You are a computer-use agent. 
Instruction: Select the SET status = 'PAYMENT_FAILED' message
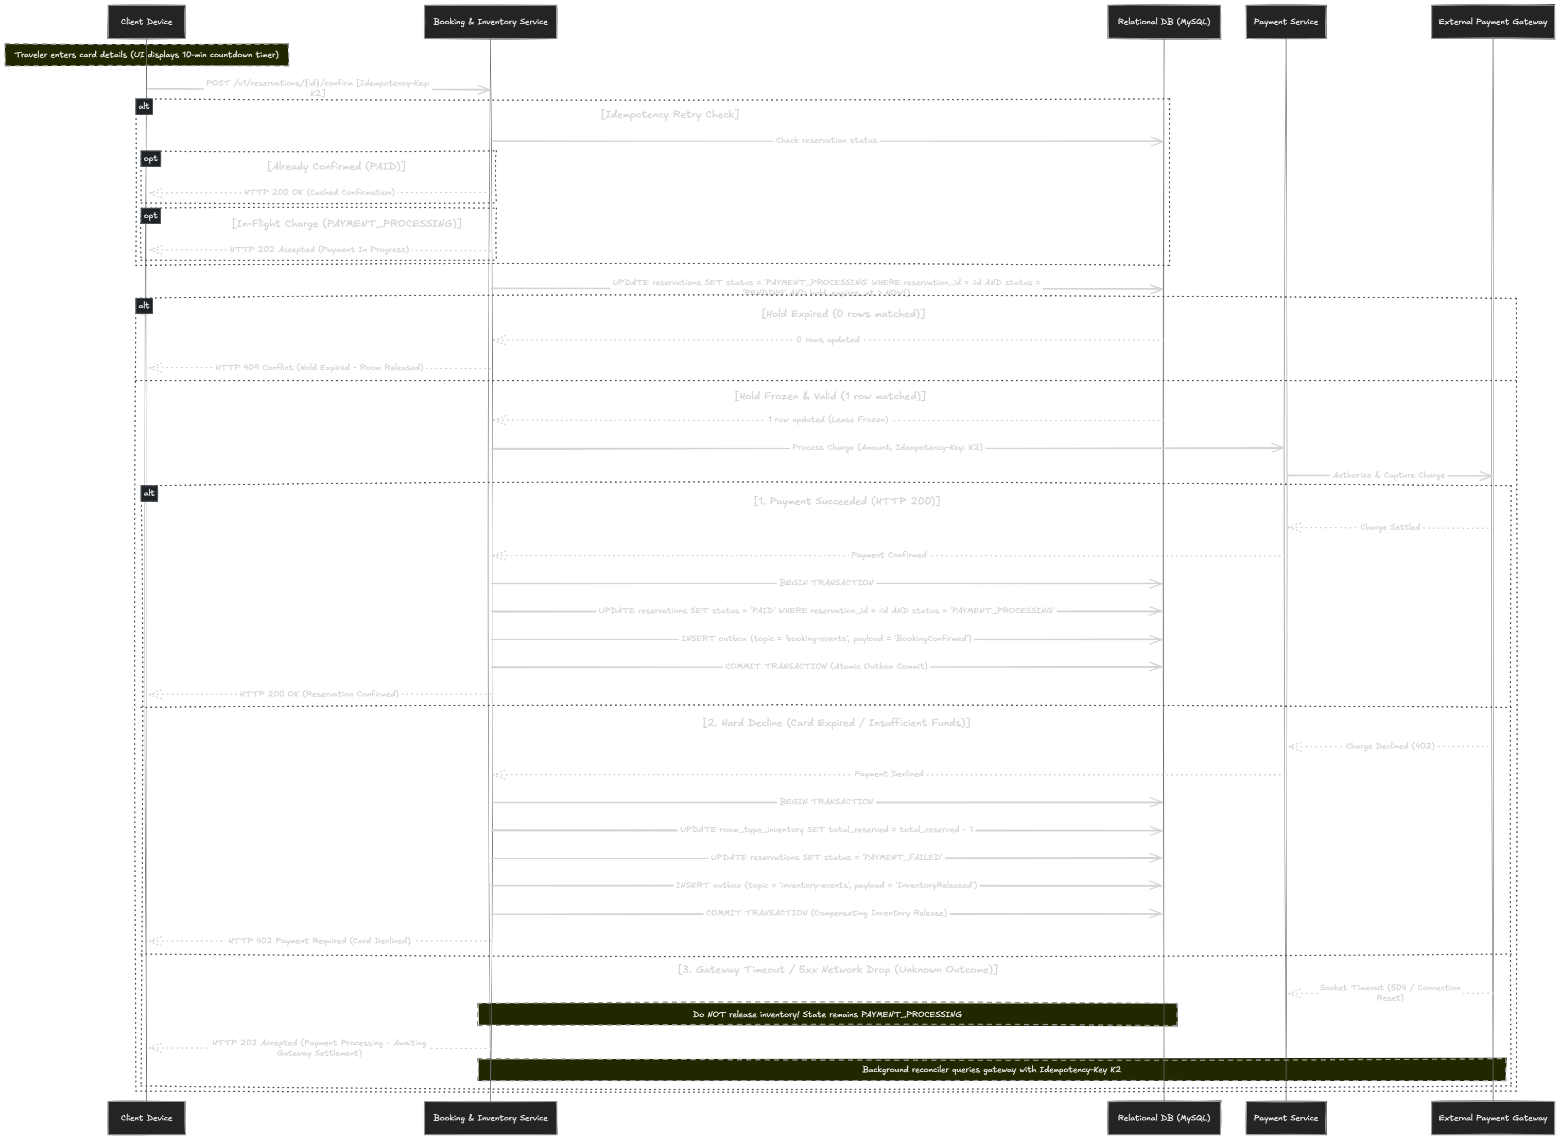[826, 857]
